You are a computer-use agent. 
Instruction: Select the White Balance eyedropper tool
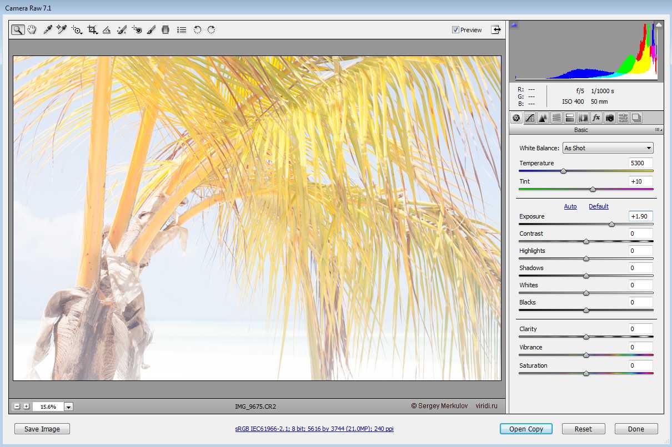tap(48, 30)
